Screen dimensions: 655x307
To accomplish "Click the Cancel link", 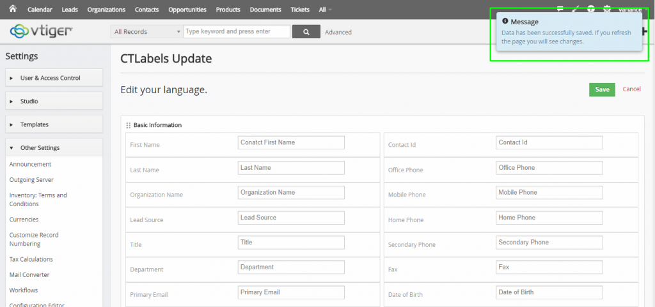I will pos(631,89).
